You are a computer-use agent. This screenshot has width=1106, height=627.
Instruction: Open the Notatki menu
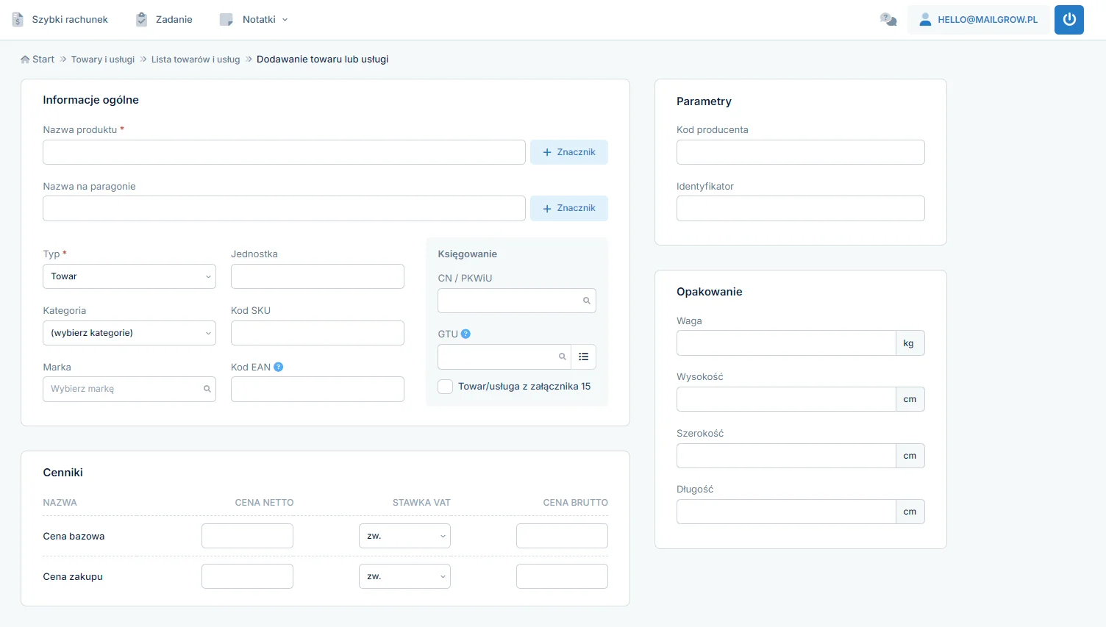[x=254, y=20]
